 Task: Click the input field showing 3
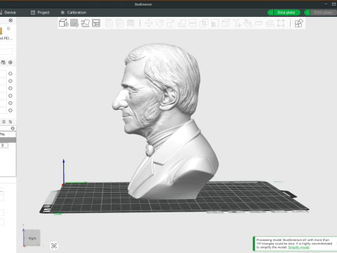pyautogui.click(x=4, y=145)
